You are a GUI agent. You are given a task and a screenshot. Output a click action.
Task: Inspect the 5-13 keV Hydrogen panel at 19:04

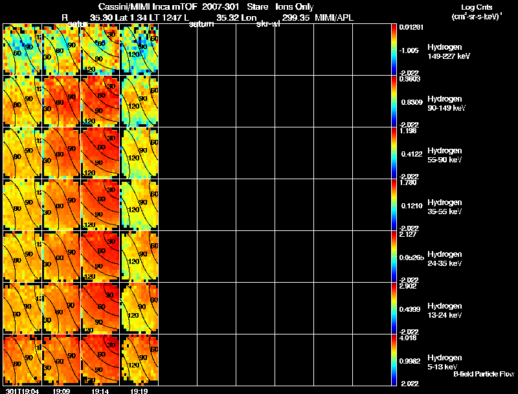(23, 360)
